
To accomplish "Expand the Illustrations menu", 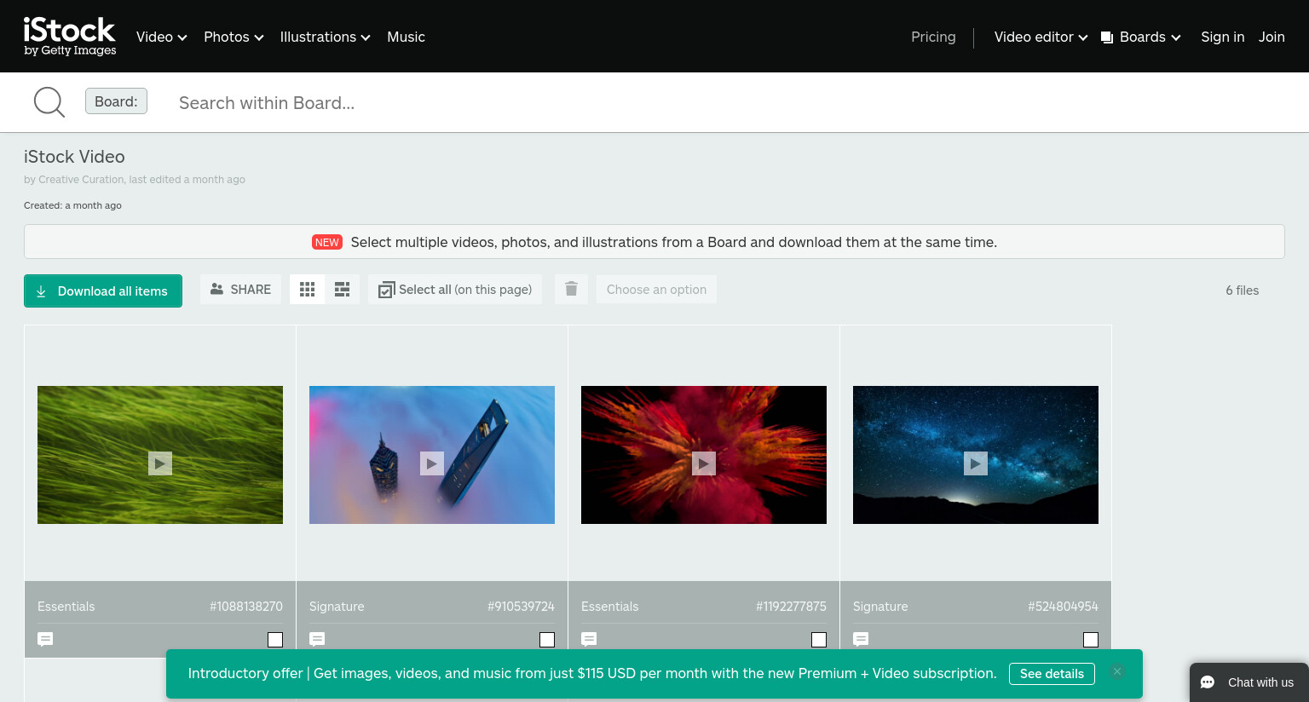I will (325, 37).
